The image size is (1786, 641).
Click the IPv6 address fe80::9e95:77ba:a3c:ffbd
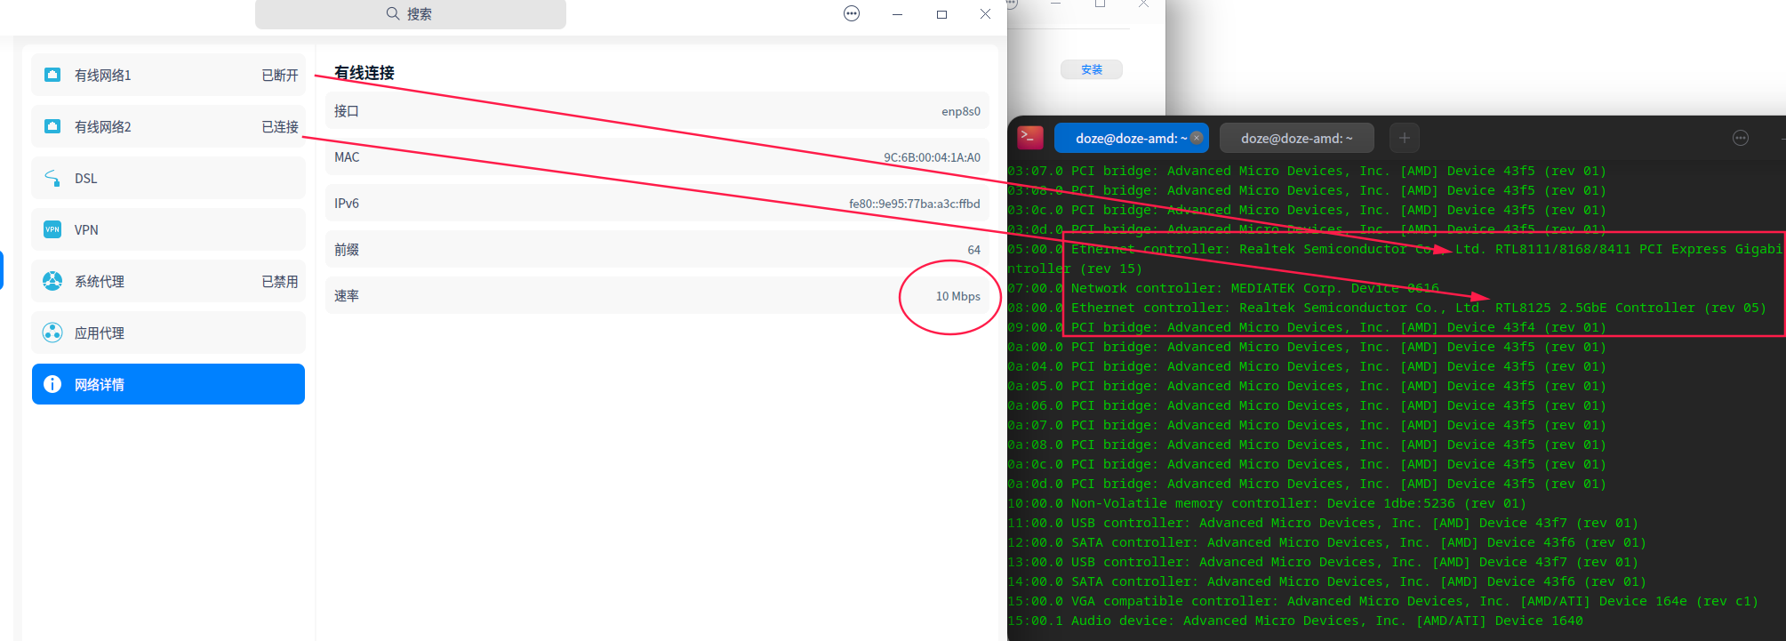[915, 204]
